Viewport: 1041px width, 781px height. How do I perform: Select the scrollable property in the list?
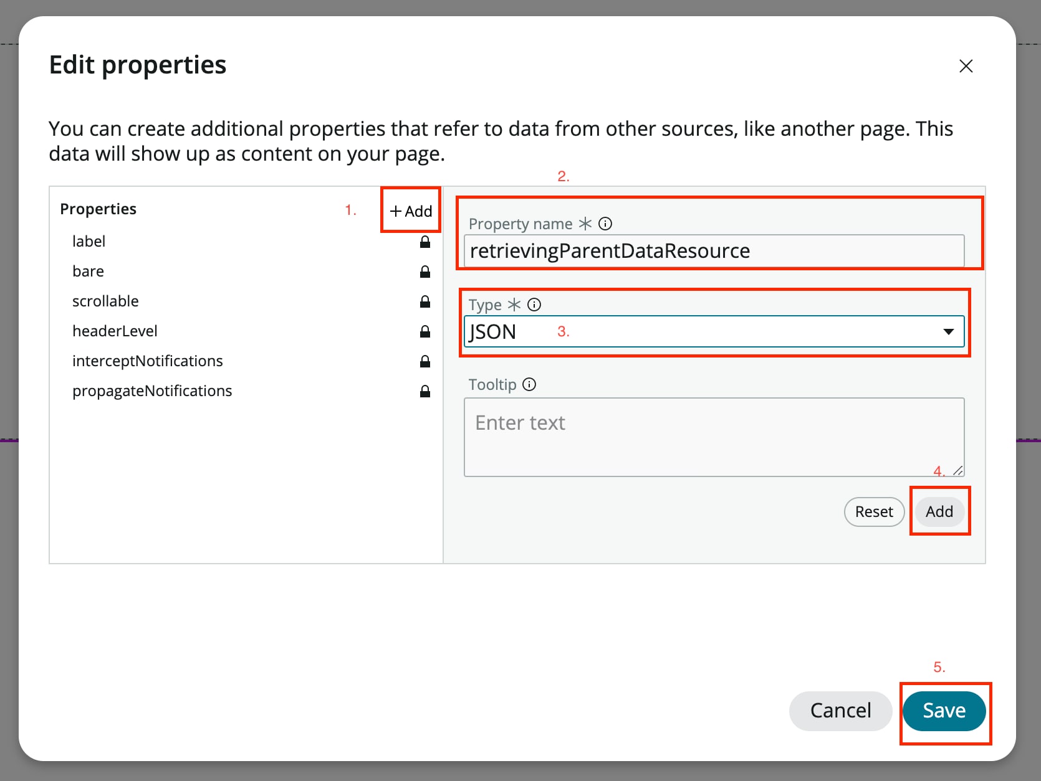point(105,301)
